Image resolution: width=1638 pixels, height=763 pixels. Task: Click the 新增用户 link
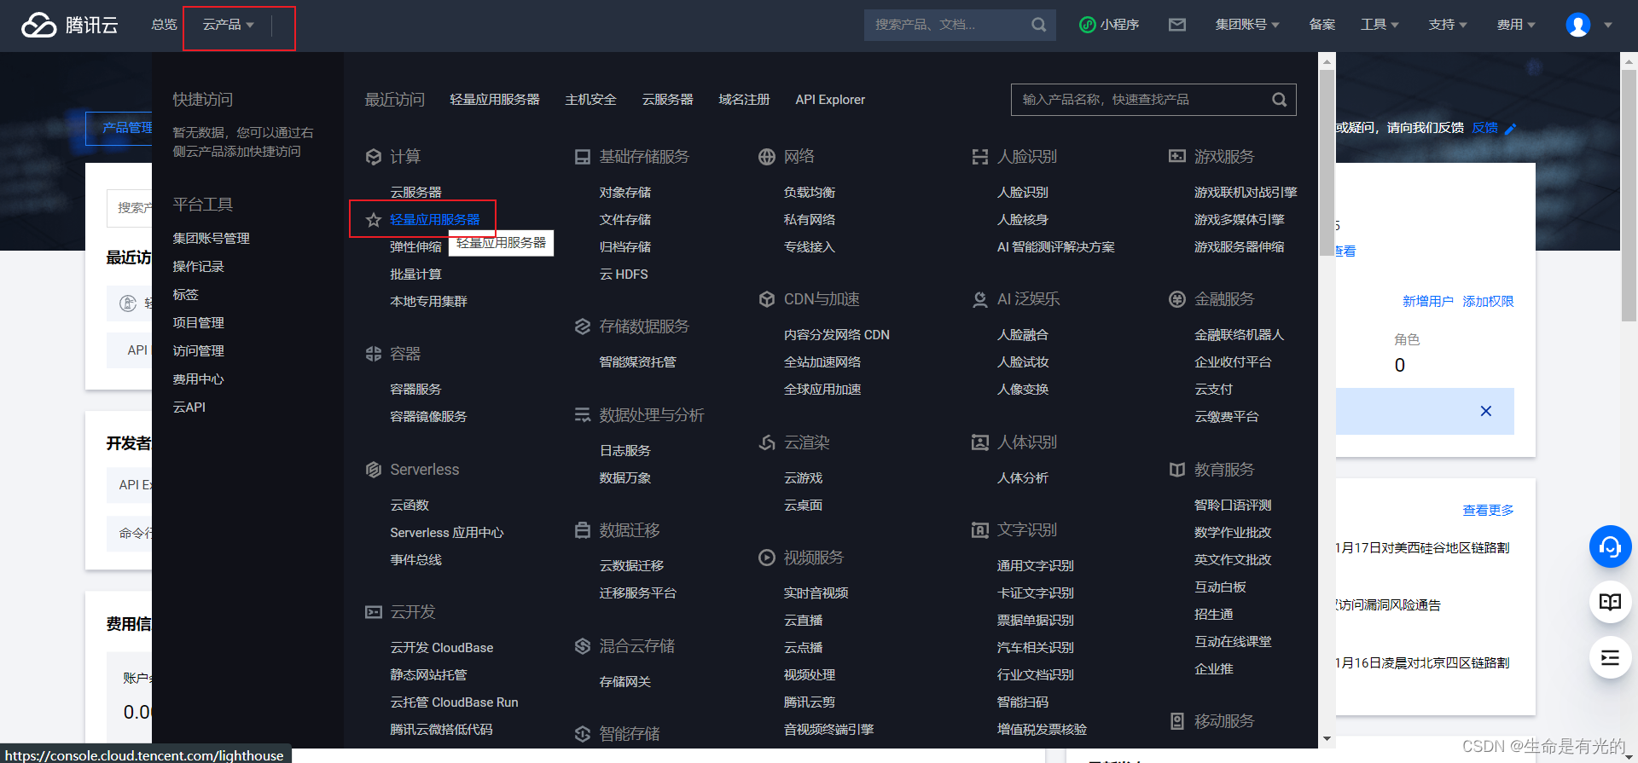[1428, 302]
